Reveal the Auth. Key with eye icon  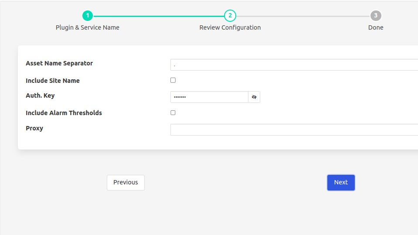[254, 97]
